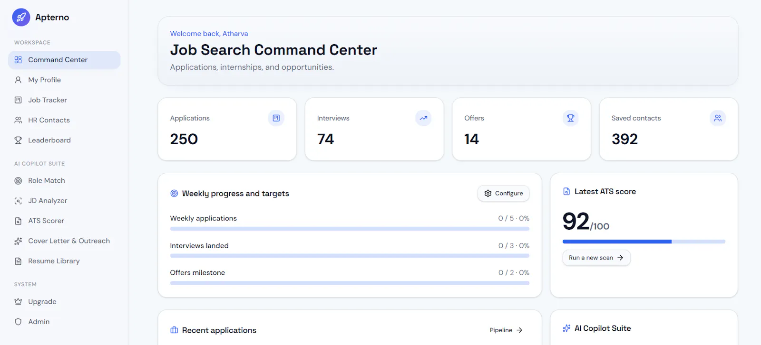Click the Interviews trend arrow icon

423,118
